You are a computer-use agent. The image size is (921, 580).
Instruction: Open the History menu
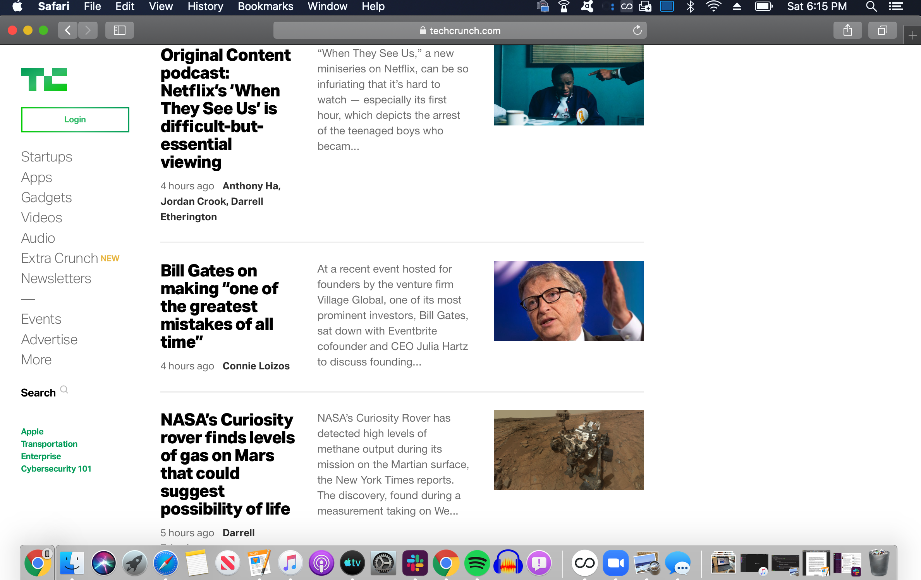(205, 7)
